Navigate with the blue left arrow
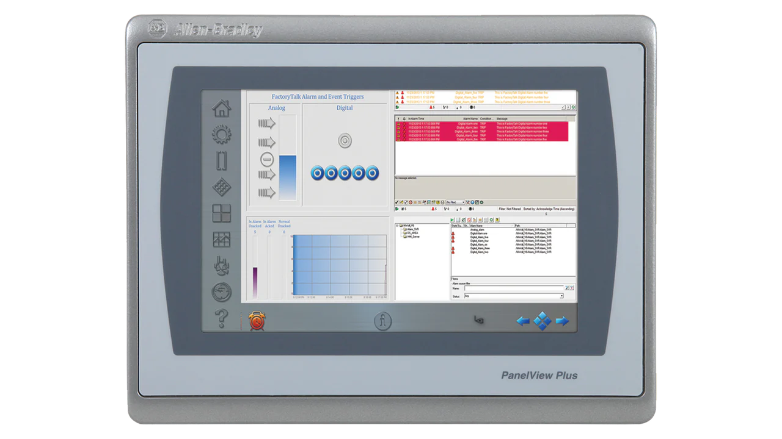 tap(523, 321)
